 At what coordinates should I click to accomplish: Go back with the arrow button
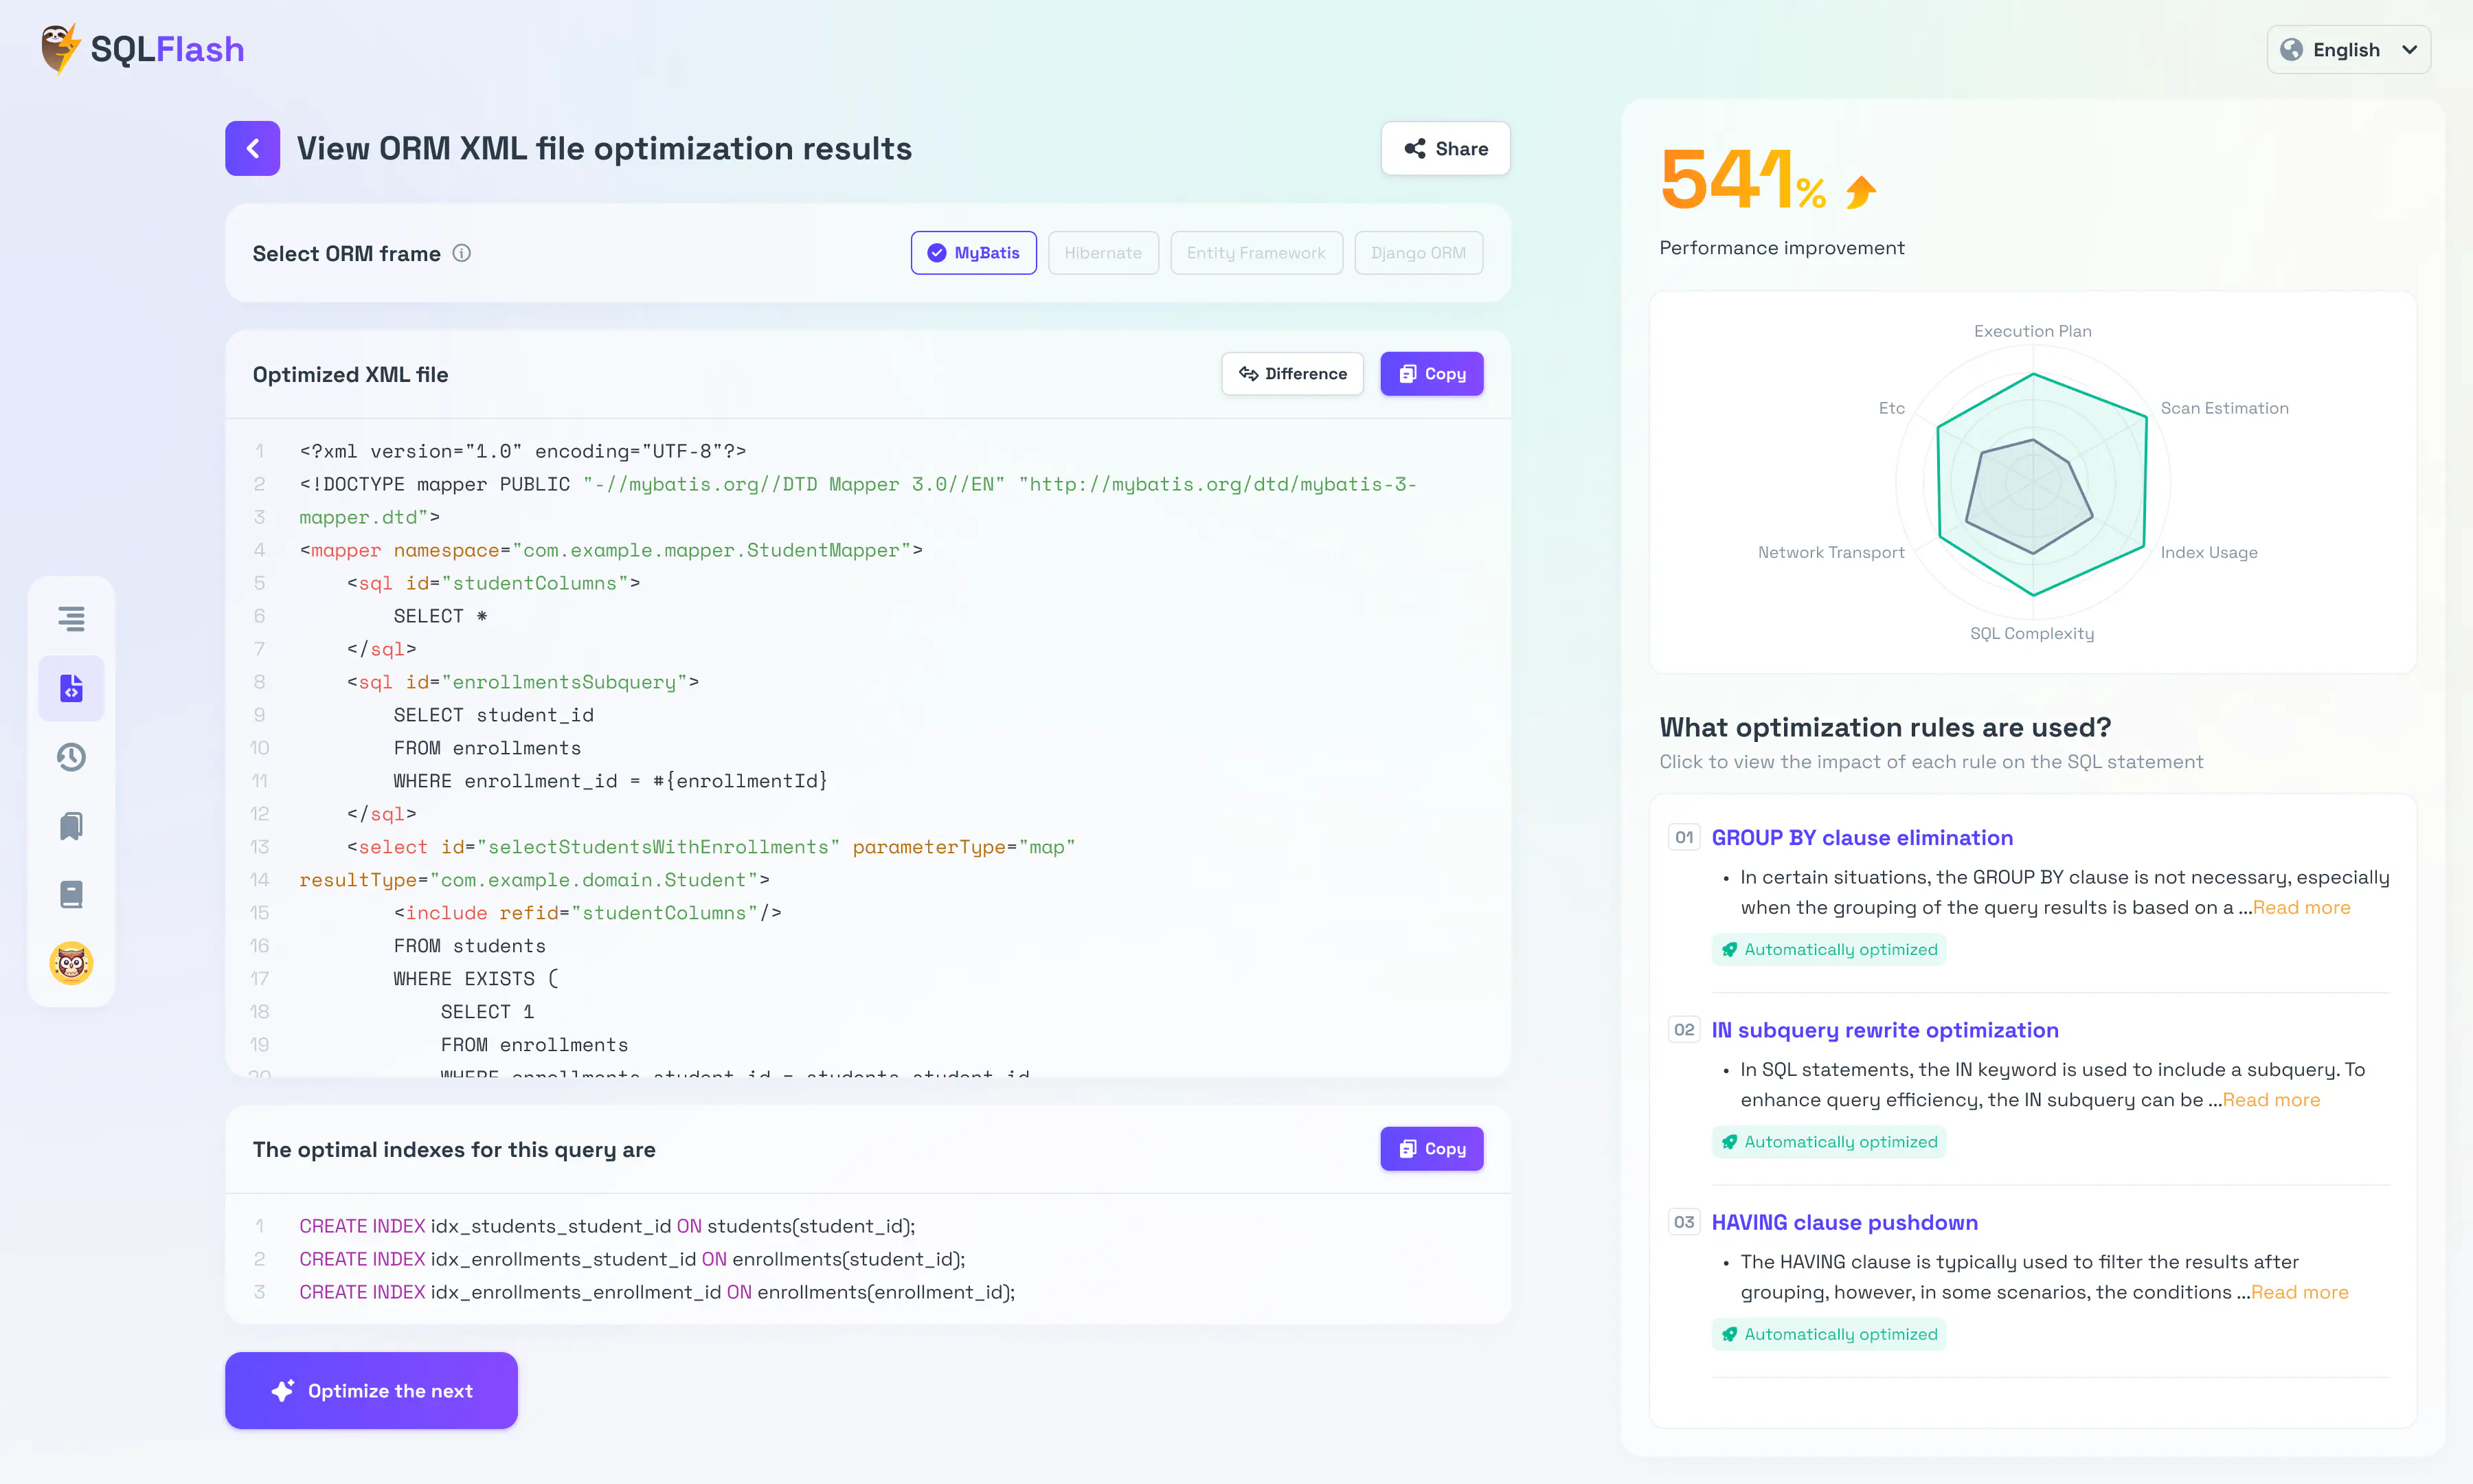(252, 148)
